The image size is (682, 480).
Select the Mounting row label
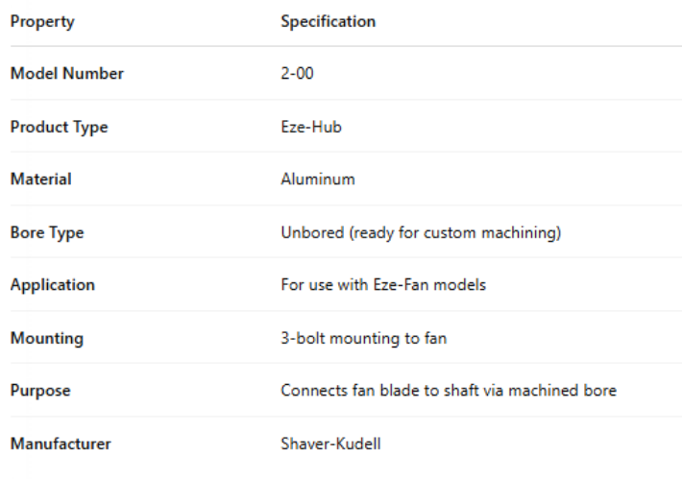(x=47, y=338)
